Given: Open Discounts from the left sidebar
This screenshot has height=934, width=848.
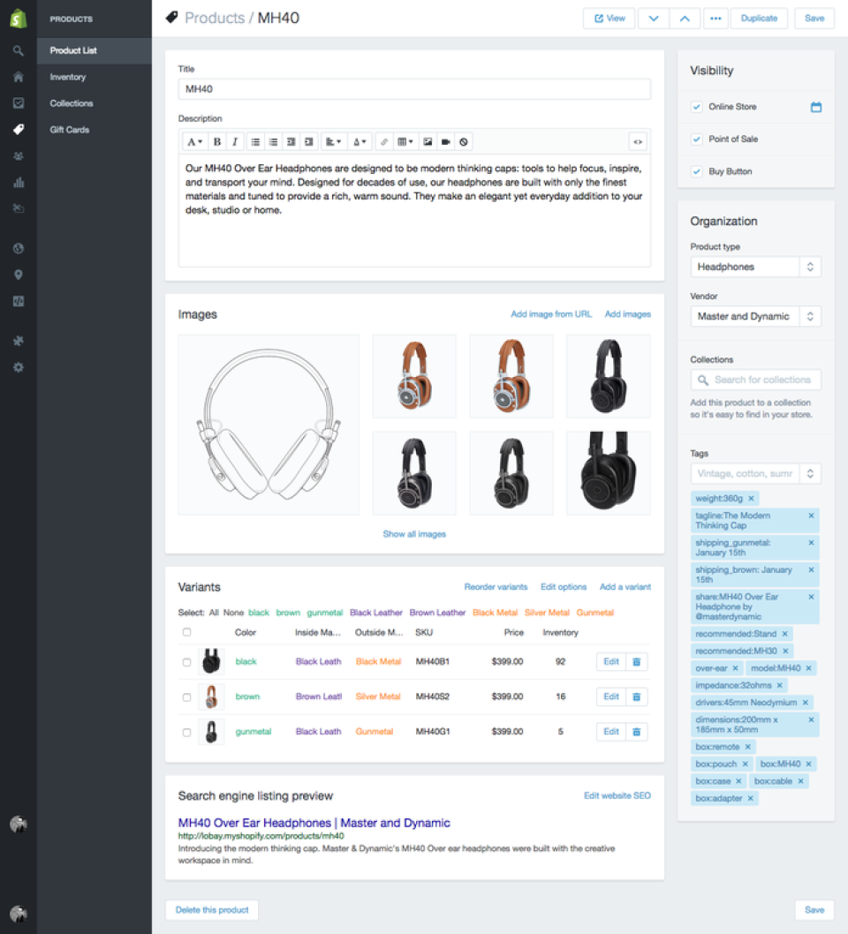Looking at the screenshot, I should 19,208.
